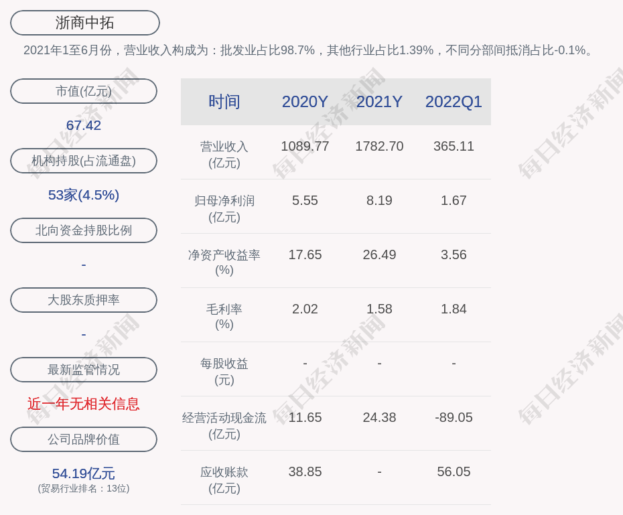
Task: Select the 归母净利润(亿元) row label
Action: click(224, 209)
